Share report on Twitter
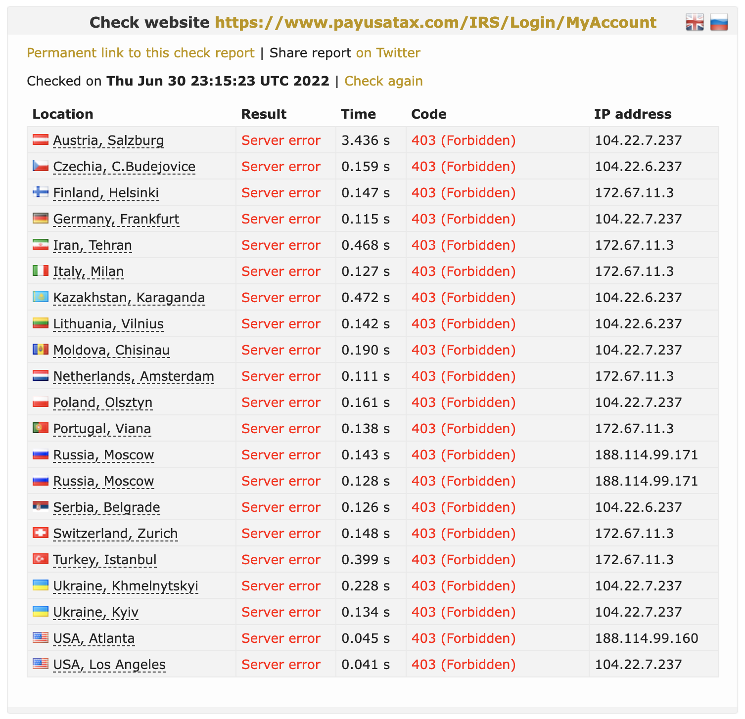 click(388, 53)
